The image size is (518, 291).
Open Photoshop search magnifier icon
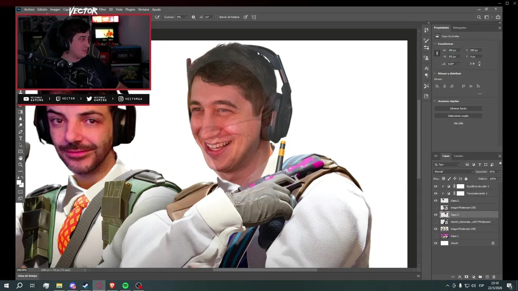(479, 17)
